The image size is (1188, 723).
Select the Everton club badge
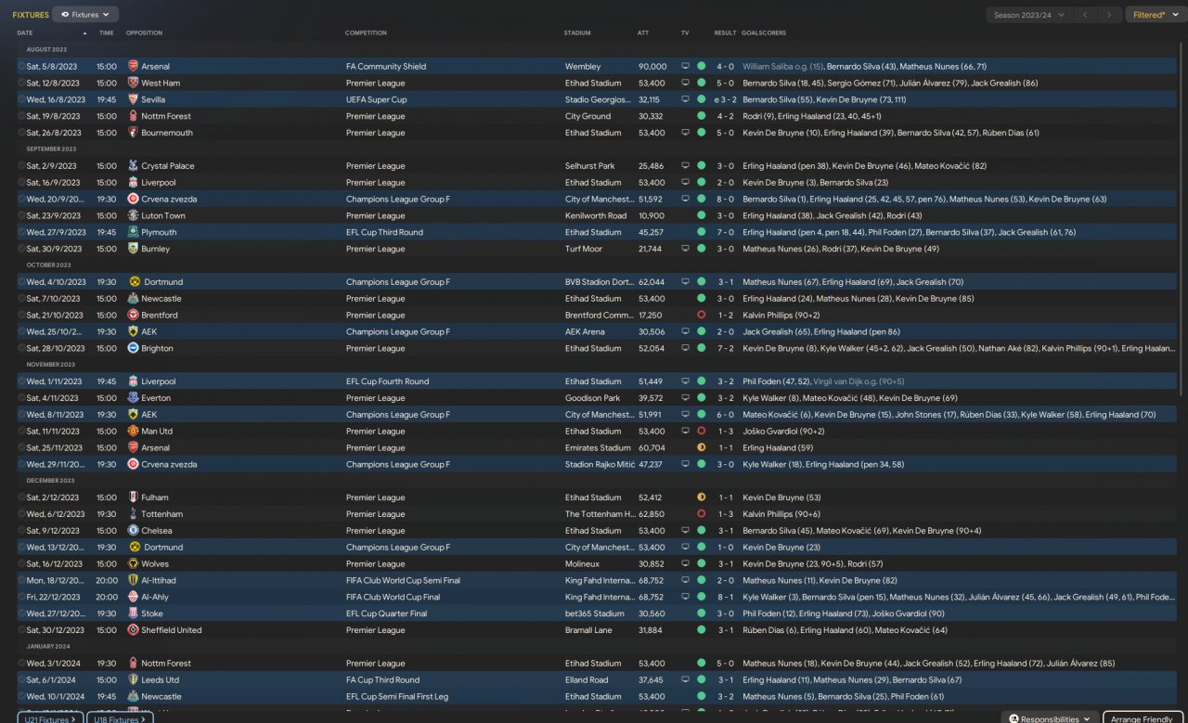click(x=133, y=398)
